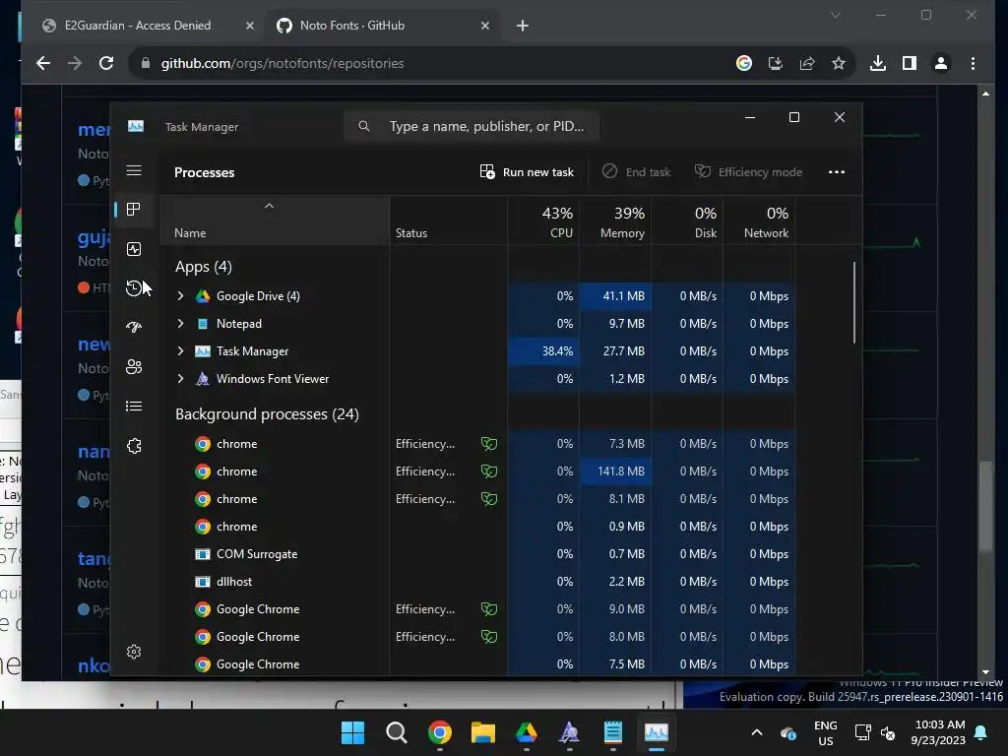Sort processes by Status column
Image resolution: width=1008 pixels, height=756 pixels.
click(x=448, y=220)
